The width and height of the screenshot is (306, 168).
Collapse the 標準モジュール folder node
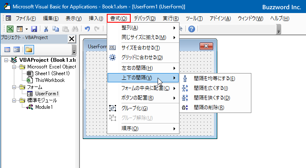tap(14, 100)
